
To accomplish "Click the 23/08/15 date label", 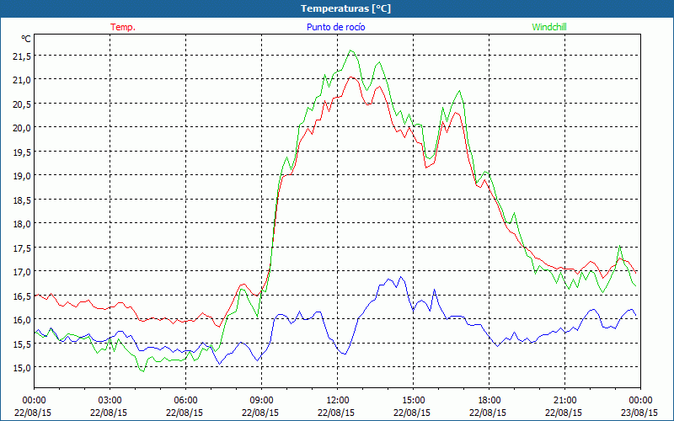I will click(640, 413).
